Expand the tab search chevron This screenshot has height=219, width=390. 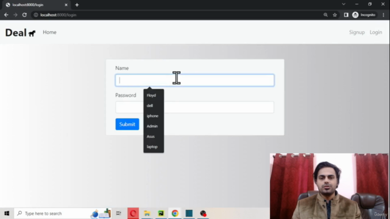click(x=344, y=4)
